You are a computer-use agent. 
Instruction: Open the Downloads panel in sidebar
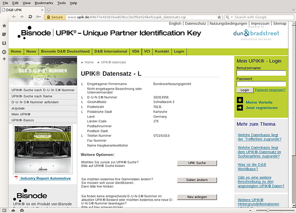pyautogui.click(x=4, y=43)
